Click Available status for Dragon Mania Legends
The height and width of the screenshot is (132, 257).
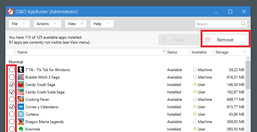(175, 122)
